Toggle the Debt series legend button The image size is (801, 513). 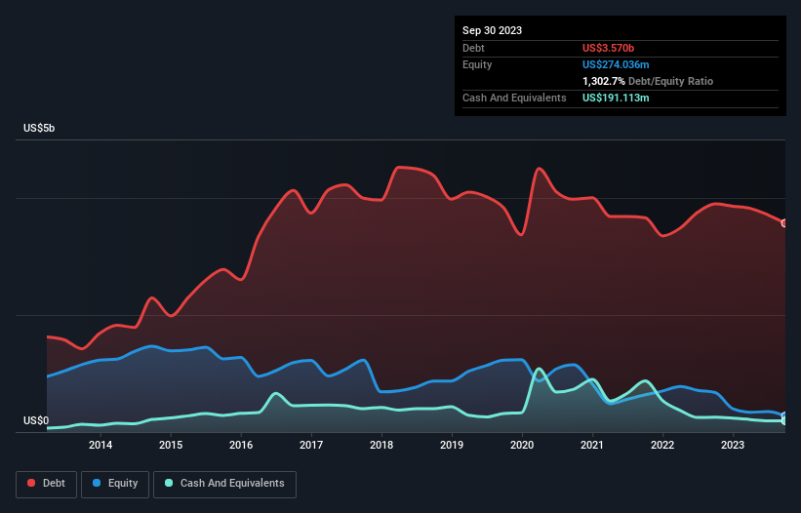point(47,484)
